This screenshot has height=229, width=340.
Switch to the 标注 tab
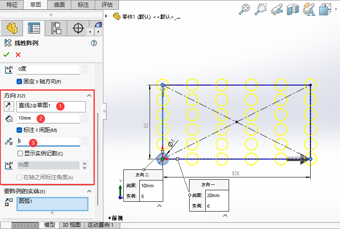coord(83,5)
